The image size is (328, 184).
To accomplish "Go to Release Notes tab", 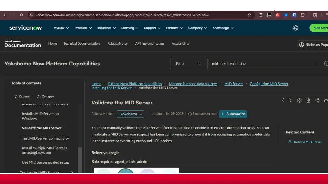I will pyautogui.click(x=117, y=43).
